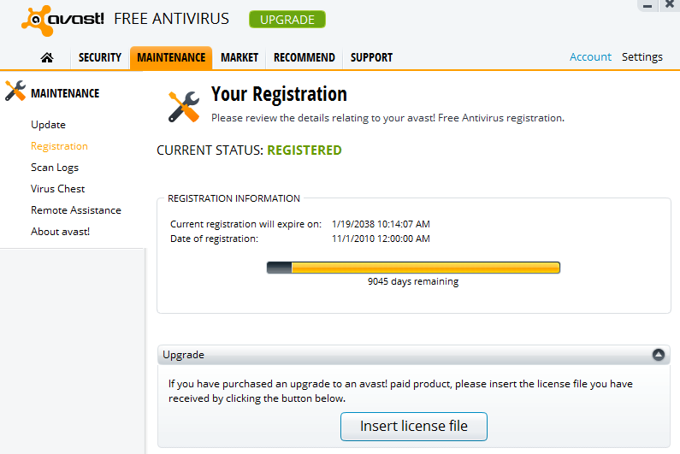Click the large wrench icon beside Your Registration

pos(184,106)
